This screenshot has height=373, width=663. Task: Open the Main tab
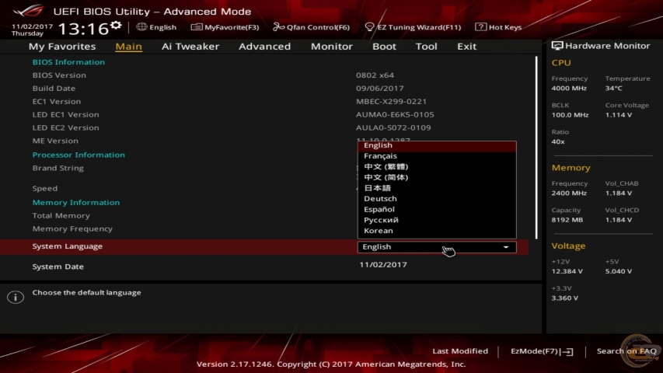click(128, 47)
